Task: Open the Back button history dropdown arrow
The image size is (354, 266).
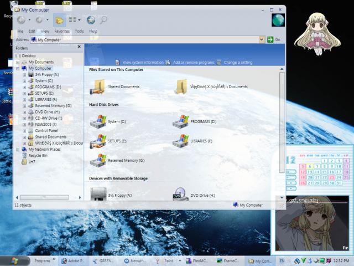Action: point(29,20)
